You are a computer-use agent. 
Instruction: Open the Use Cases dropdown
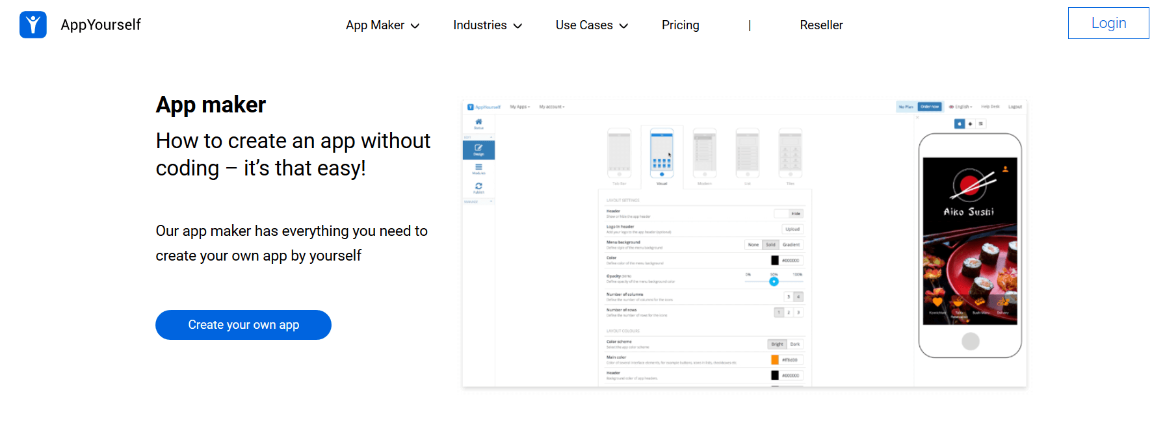point(592,25)
